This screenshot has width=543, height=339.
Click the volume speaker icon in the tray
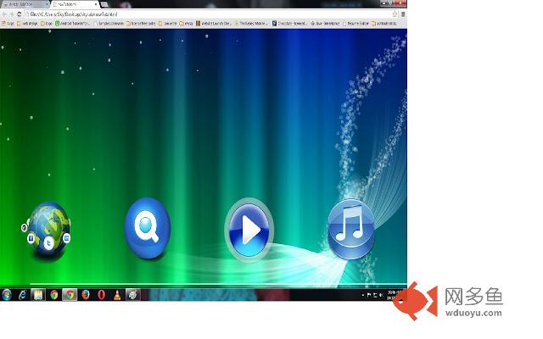point(381,295)
